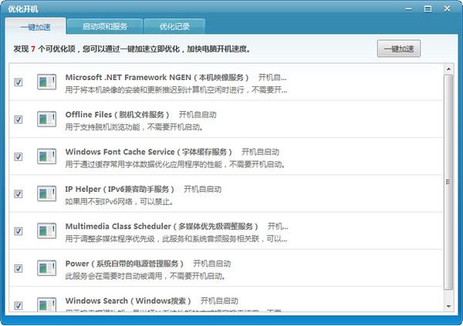
Task: Click the scrollbar up arrow
Action: point(448,69)
